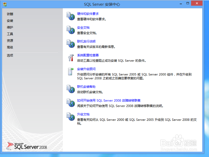Image resolution: width=209 pixels, height=157 pixels.
Task: Click the description 查看安全文档。
Action: [87, 33]
